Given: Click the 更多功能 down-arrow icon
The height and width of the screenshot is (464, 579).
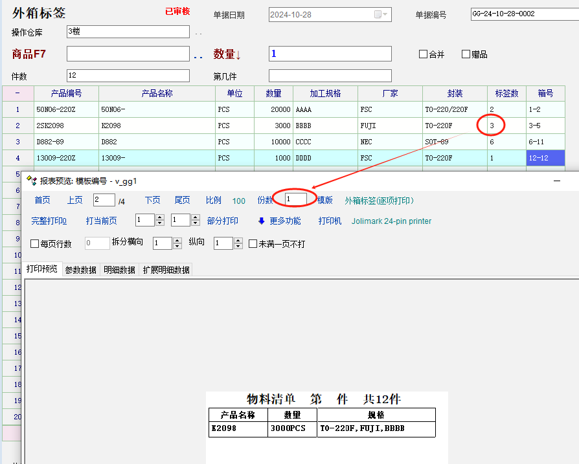Looking at the screenshot, I should tap(262, 221).
